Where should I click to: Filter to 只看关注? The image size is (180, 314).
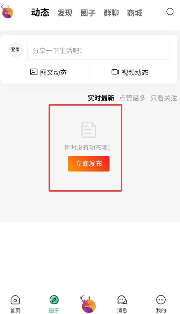164,98
